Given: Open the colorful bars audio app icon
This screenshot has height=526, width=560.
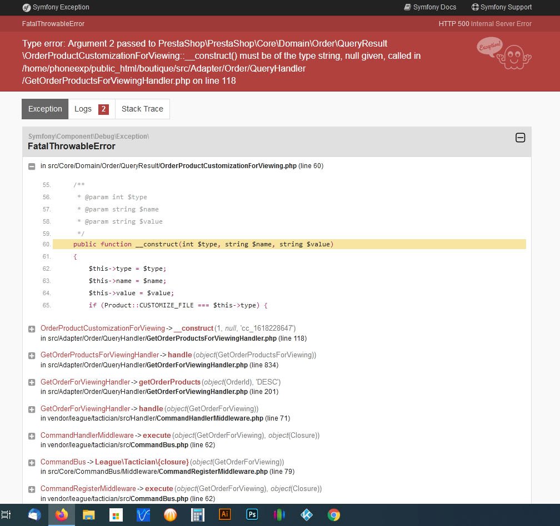Looking at the screenshot, I should coord(279,514).
